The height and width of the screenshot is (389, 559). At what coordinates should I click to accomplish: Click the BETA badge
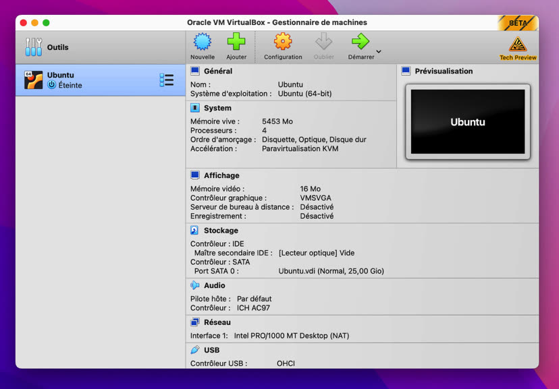[516, 22]
